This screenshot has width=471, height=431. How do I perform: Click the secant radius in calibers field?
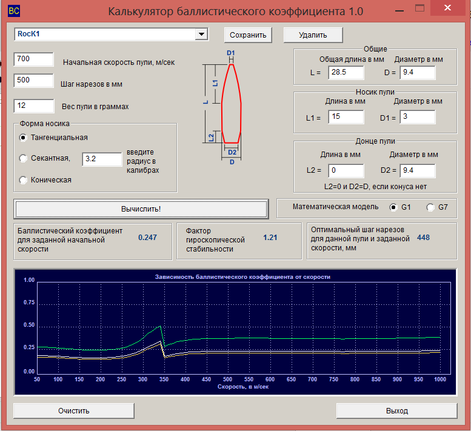(x=102, y=159)
